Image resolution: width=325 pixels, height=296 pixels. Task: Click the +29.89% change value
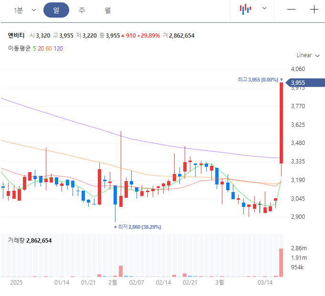[x=148, y=36]
